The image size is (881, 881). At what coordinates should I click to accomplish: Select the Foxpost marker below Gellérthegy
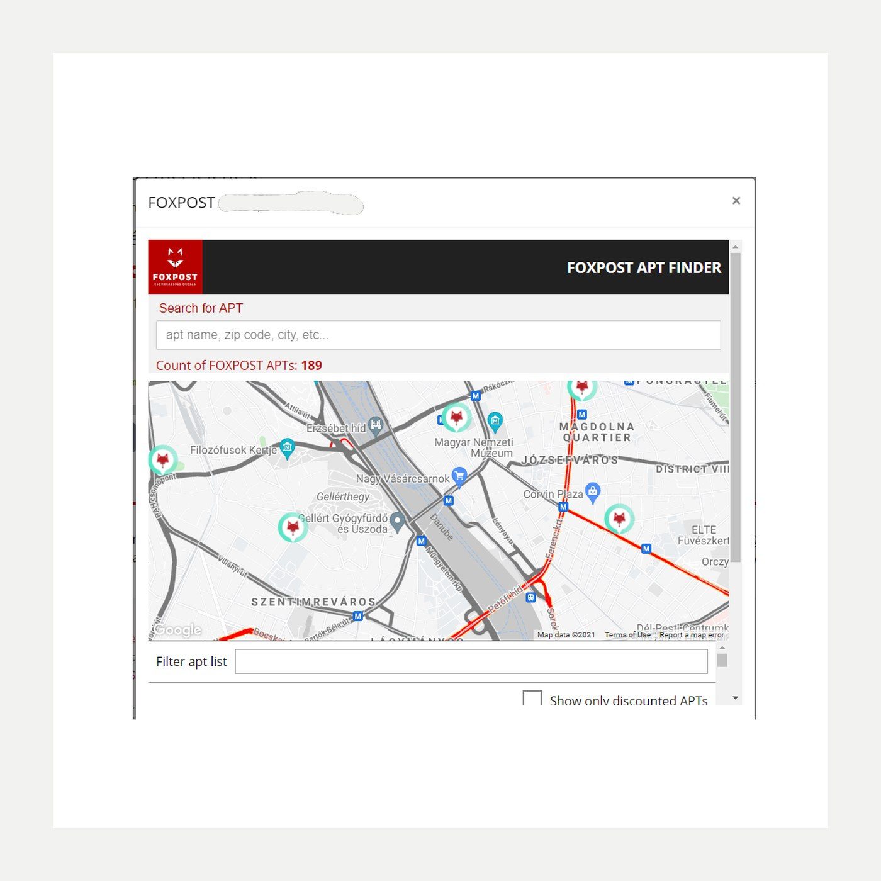pyautogui.click(x=293, y=527)
